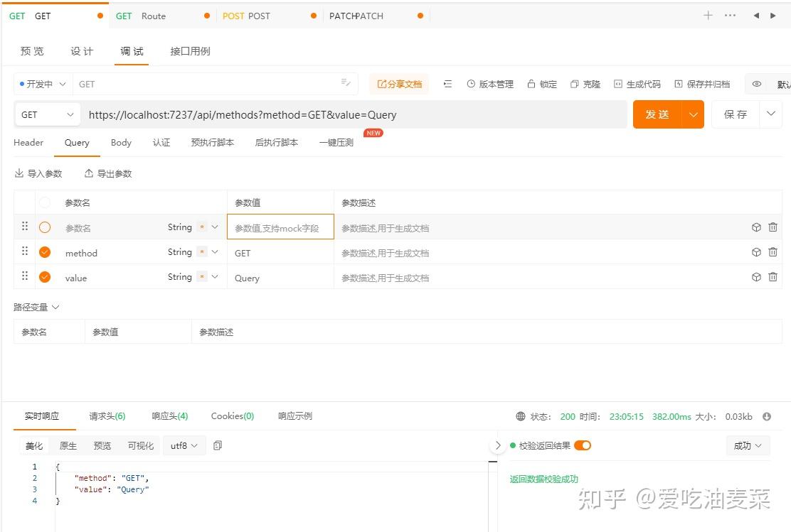This screenshot has width=791, height=532.
Task: Clone the interface (克隆)
Action: pyautogui.click(x=585, y=84)
